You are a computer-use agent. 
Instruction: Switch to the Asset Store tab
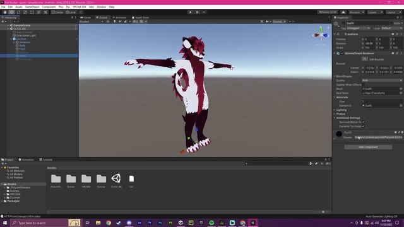[x=140, y=18]
